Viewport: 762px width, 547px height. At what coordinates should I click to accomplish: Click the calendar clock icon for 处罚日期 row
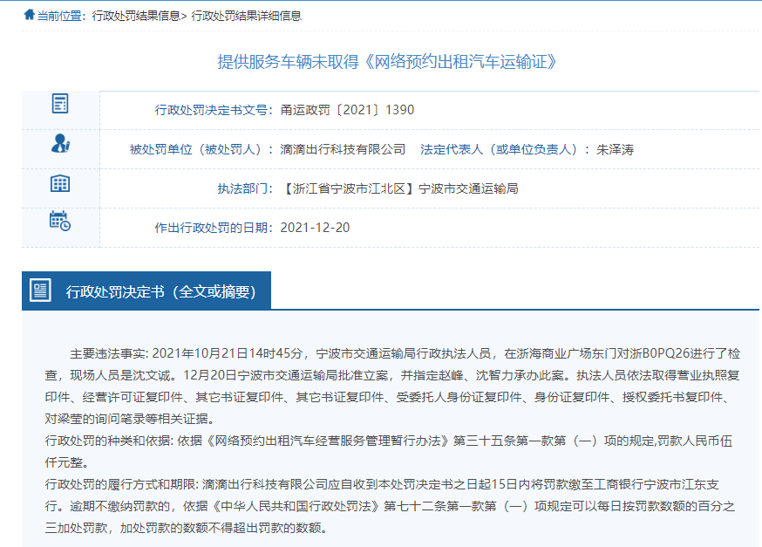[60, 221]
